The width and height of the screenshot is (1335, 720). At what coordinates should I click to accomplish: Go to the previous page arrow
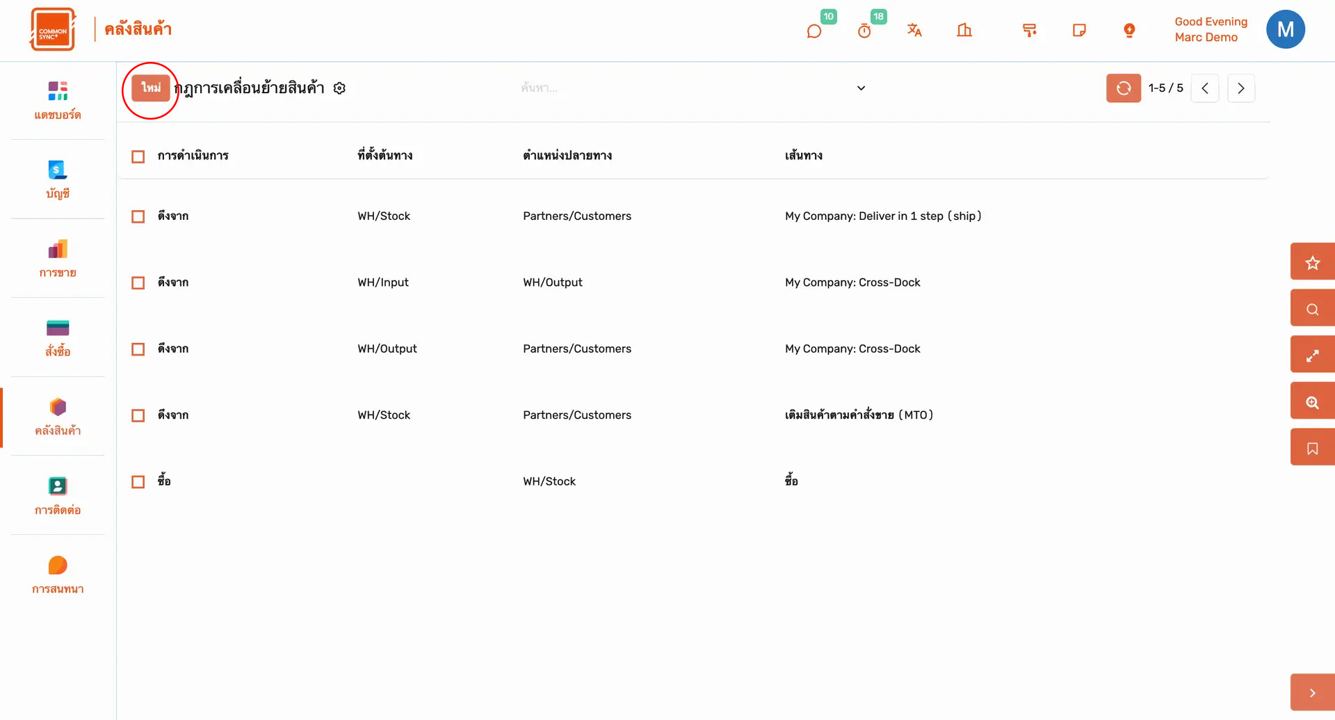click(1205, 88)
